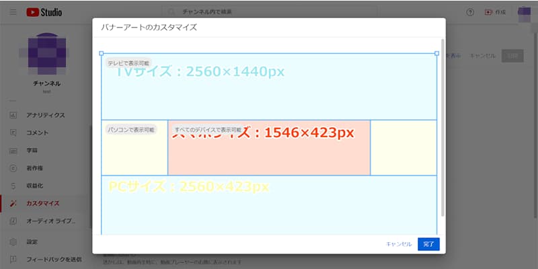Click the YouTube Studio logo

(x=44, y=12)
